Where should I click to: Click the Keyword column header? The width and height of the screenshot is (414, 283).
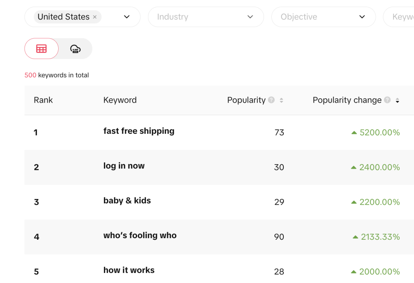pos(120,100)
